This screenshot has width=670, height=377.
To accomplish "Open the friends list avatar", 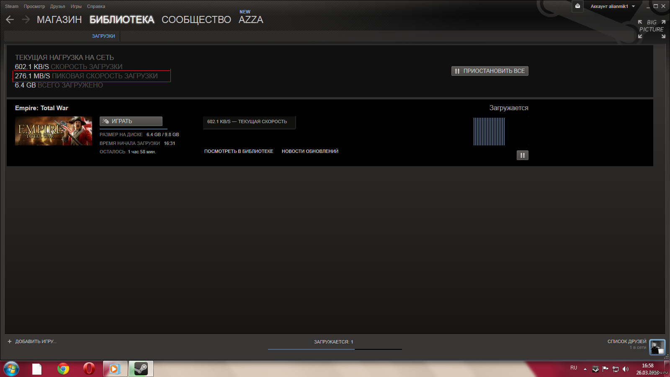I will click(657, 347).
